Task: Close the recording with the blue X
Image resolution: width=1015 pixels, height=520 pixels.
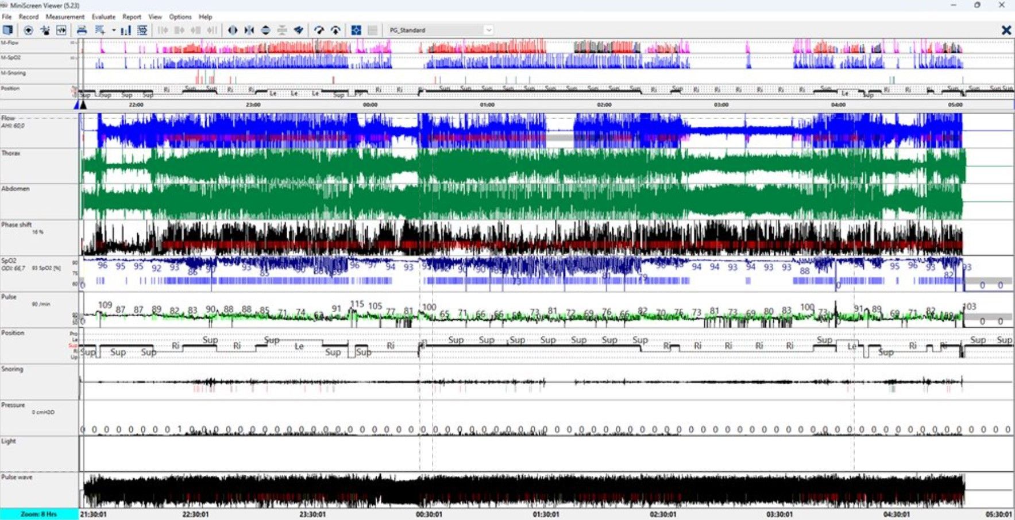Action: [x=1006, y=30]
